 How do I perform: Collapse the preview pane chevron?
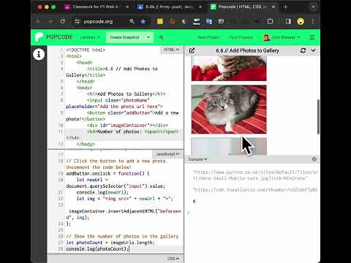click(x=313, y=50)
